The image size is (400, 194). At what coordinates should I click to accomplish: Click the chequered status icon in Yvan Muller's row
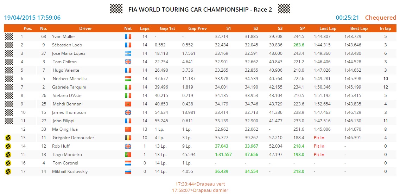tap(9, 37)
